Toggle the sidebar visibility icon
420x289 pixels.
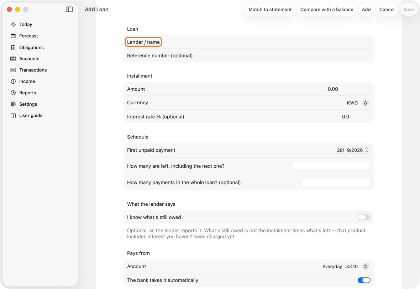[x=69, y=9]
